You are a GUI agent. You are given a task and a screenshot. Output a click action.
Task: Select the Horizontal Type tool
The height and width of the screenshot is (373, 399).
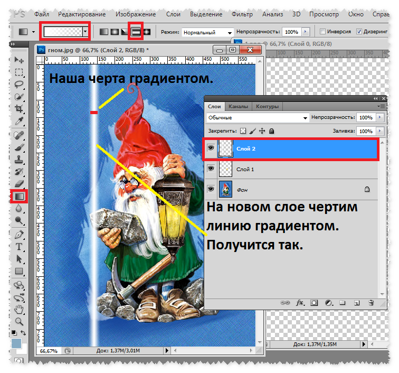pos(19,247)
